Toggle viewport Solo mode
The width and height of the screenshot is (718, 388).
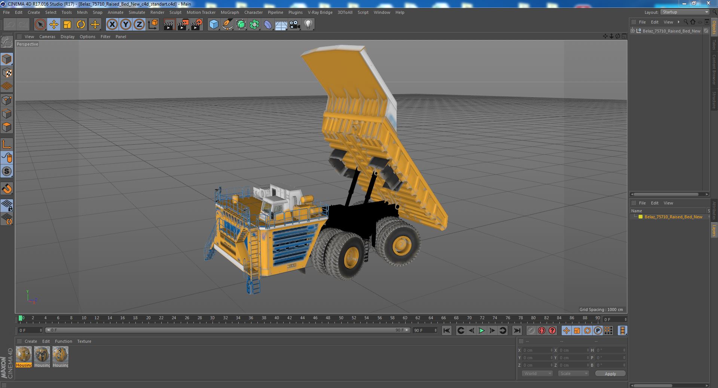(x=7, y=171)
